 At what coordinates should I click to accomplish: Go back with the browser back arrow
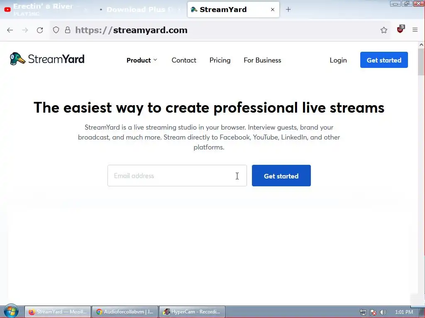[x=10, y=30]
